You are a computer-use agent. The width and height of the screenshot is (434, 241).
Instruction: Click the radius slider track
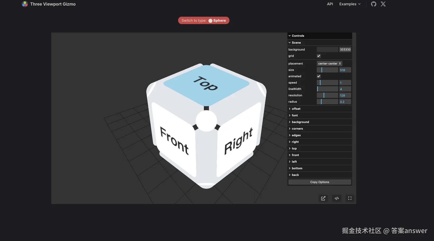pyautogui.click(x=327, y=102)
